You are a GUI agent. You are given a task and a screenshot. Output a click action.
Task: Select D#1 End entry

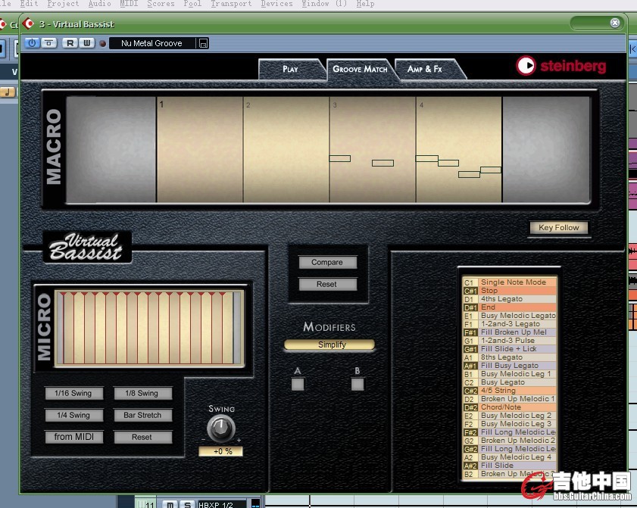510,307
